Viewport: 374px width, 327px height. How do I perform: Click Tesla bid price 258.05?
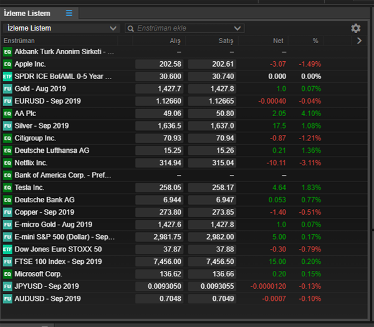159,187
